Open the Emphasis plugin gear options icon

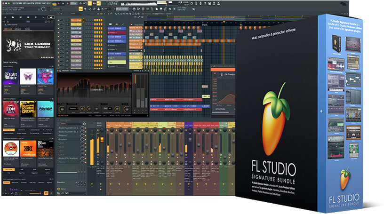tap(60, 71)
